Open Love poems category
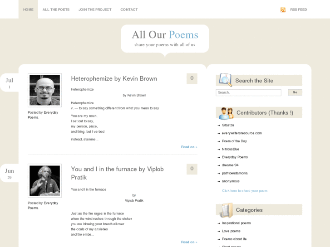The image size is (330, 247). click(231, 231)
